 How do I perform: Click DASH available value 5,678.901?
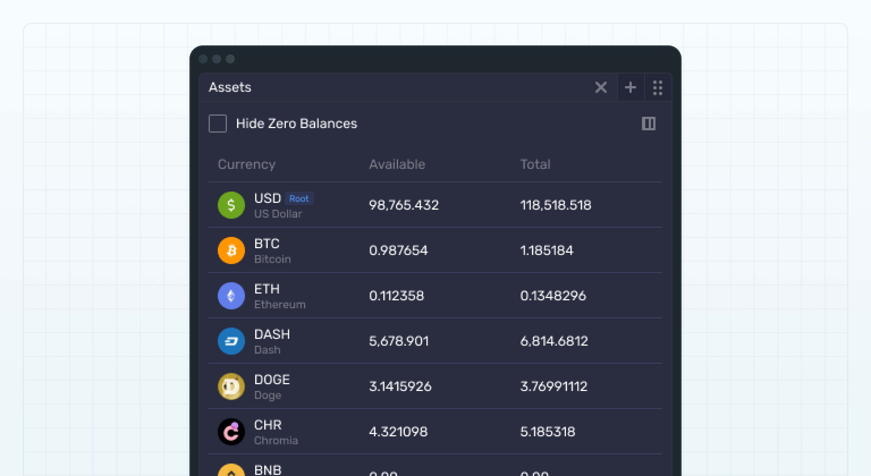point(399,341)
